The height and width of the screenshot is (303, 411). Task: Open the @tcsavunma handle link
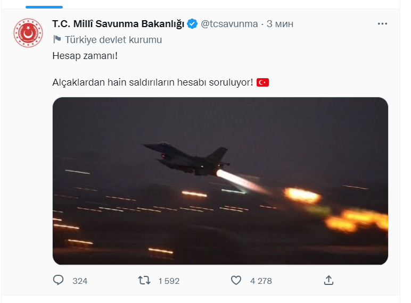point(229,24)
